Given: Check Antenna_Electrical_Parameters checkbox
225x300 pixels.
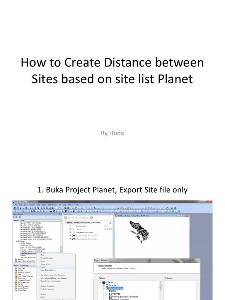Looking at the screenshot, I should tap(110, 296).
